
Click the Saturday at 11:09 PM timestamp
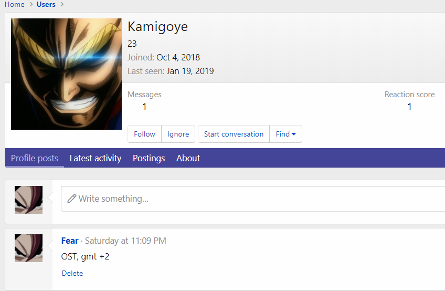(x=125, y=241)
